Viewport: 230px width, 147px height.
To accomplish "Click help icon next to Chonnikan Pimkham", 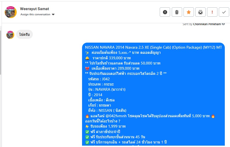I will (223, 24).
